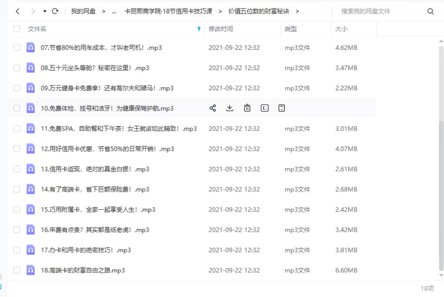Image resolution: width=444 pixels, height=297 pixels.
Task: Mark checkbox for 14.有了高端卡 file
Action: (17, 189)
